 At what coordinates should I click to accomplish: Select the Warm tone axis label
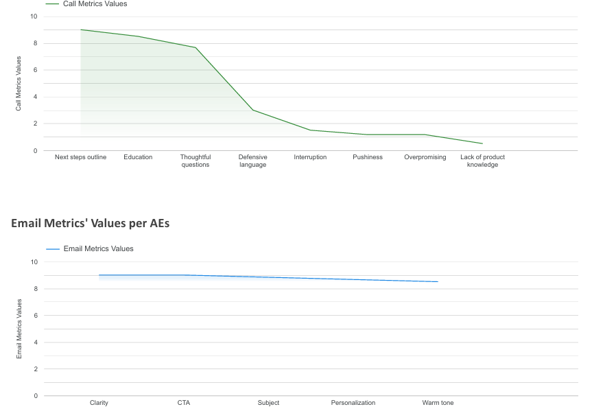438,403
